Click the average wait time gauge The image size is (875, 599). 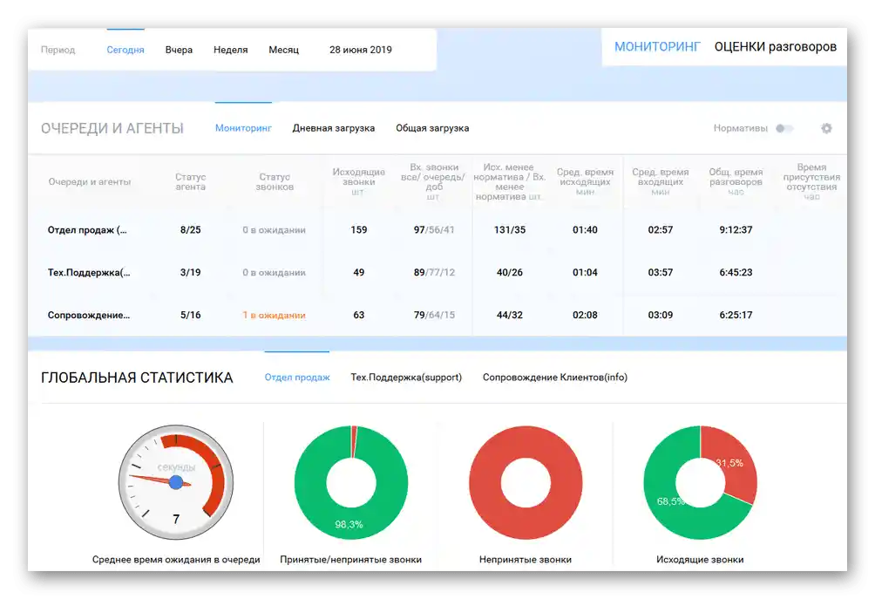176,482
